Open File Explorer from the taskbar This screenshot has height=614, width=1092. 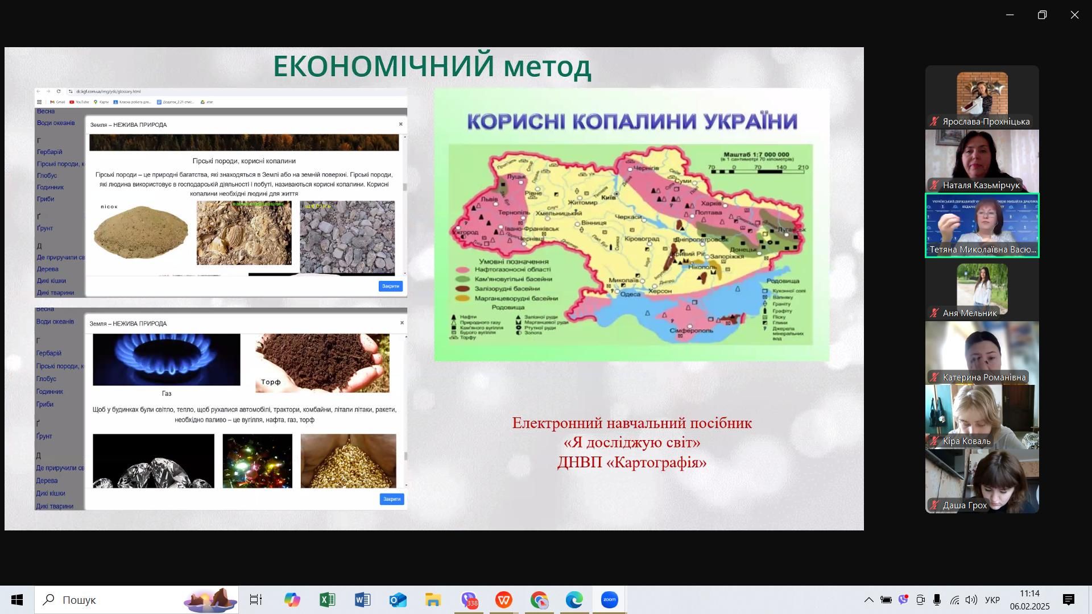point(433,600)
